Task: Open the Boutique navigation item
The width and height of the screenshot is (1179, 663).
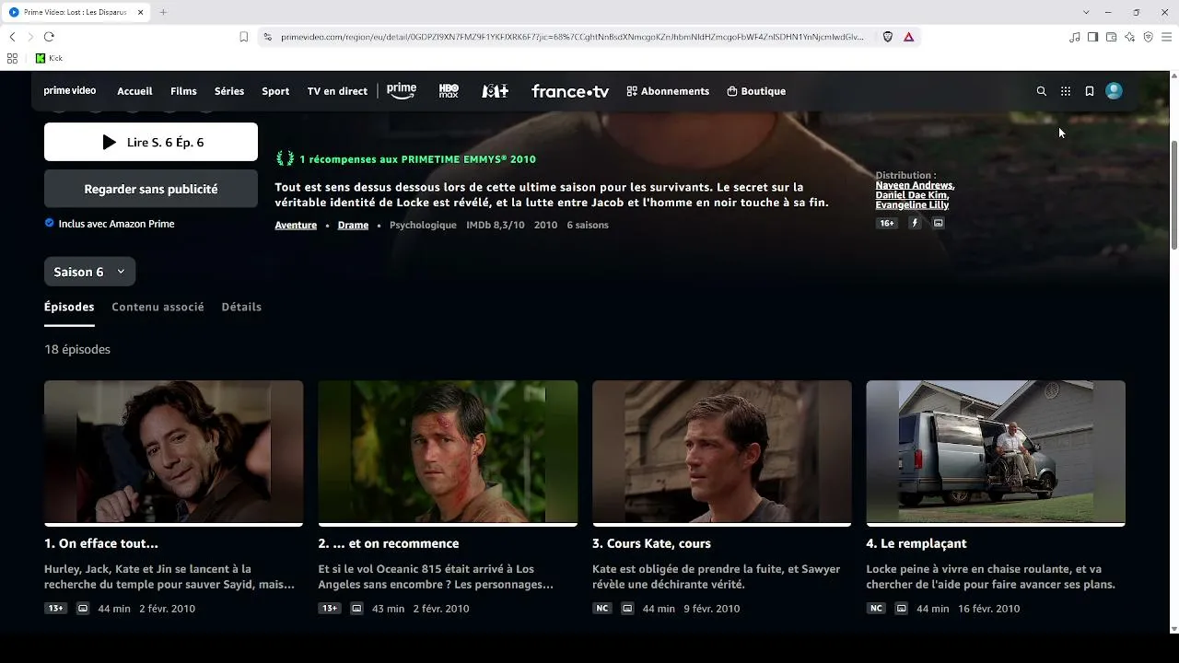Action: pos(756,91)
